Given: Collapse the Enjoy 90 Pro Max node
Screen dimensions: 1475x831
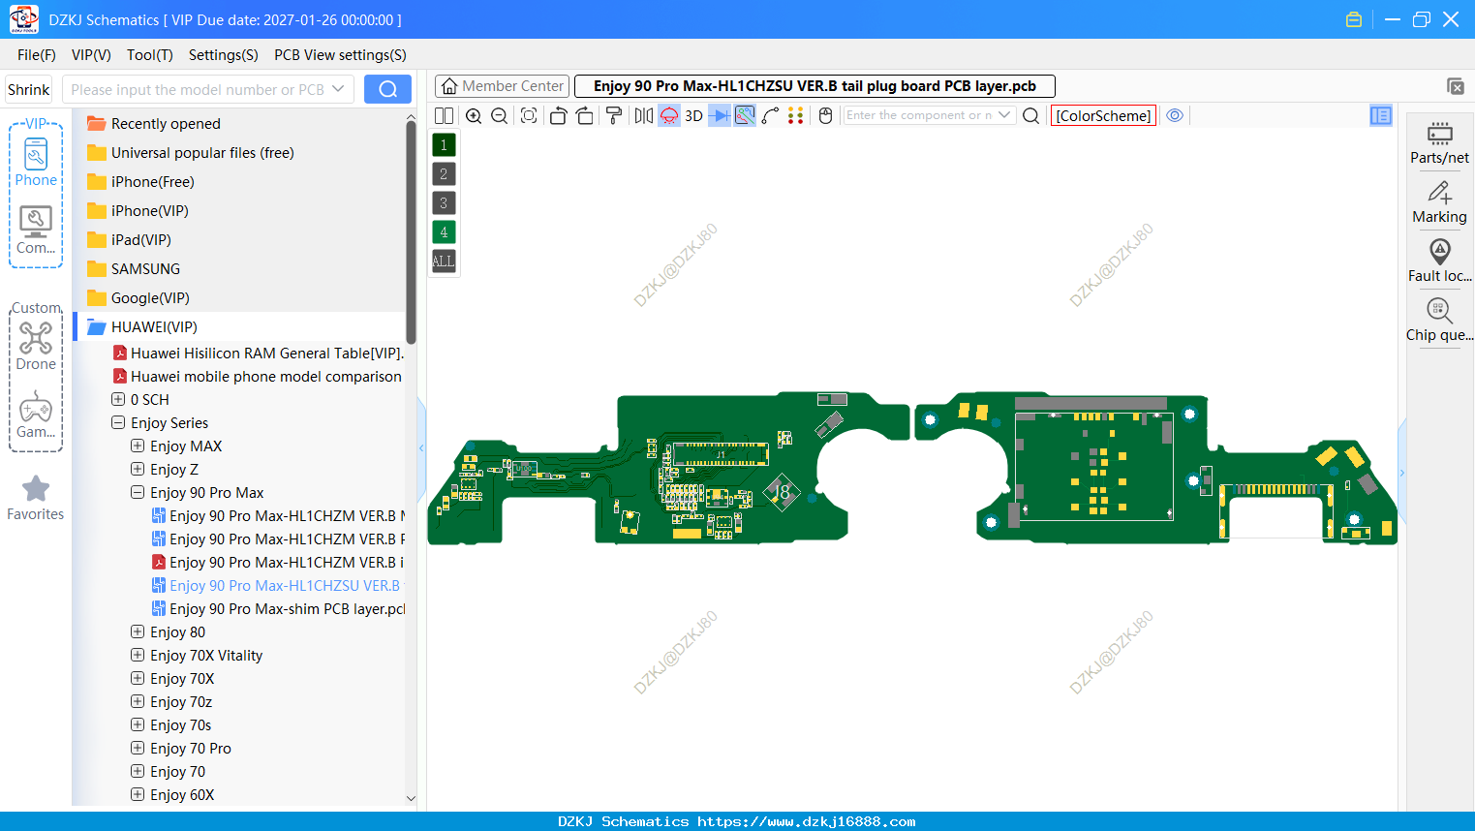Looking at the screenshot, I should (138, 492).
